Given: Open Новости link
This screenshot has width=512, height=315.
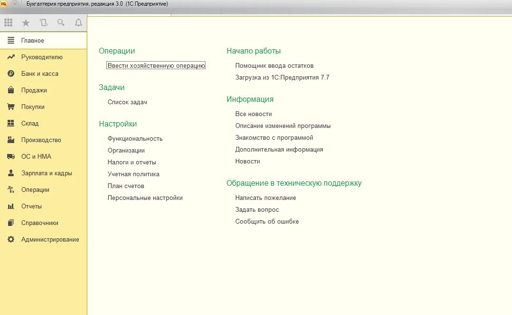Looking at the screenshot, I should click(248, 161).
